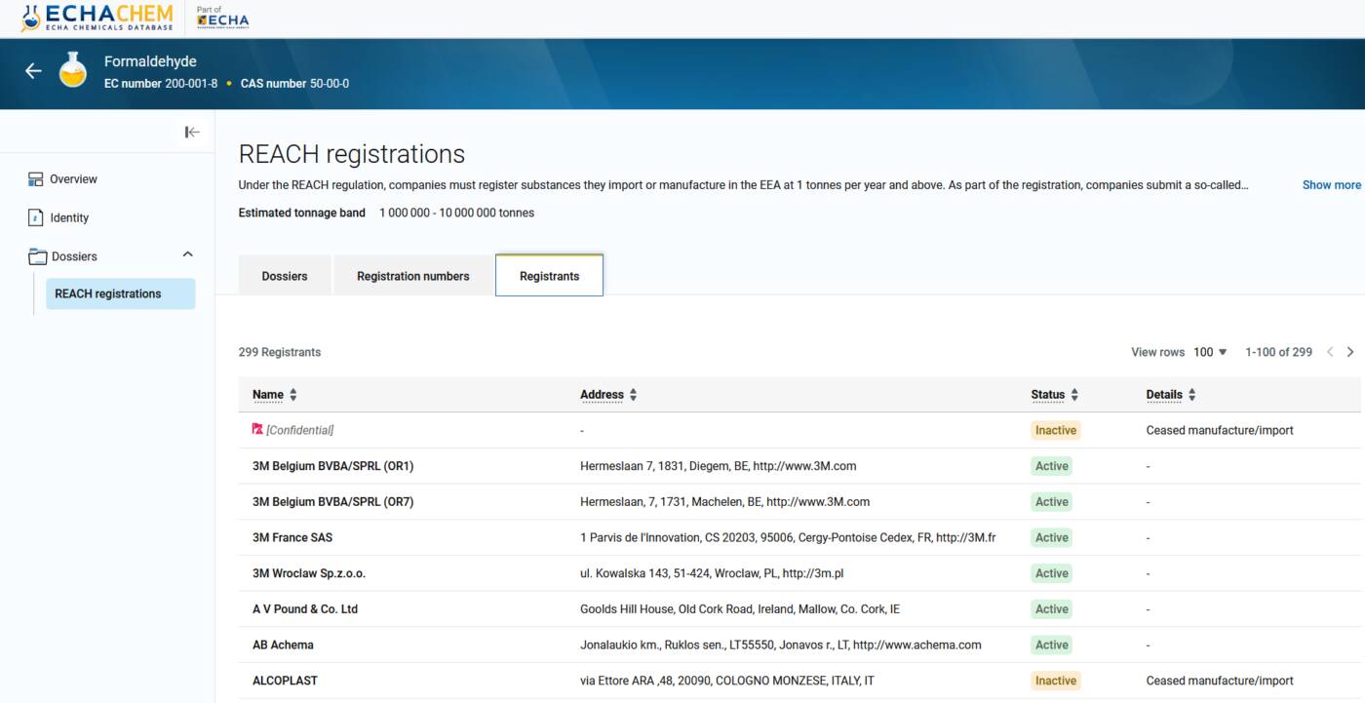Select the Registrants tab

click(x=549, y=276)
